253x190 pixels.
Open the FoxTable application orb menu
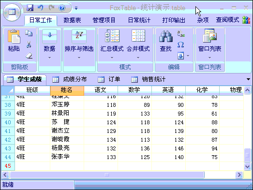click(12, 13)
